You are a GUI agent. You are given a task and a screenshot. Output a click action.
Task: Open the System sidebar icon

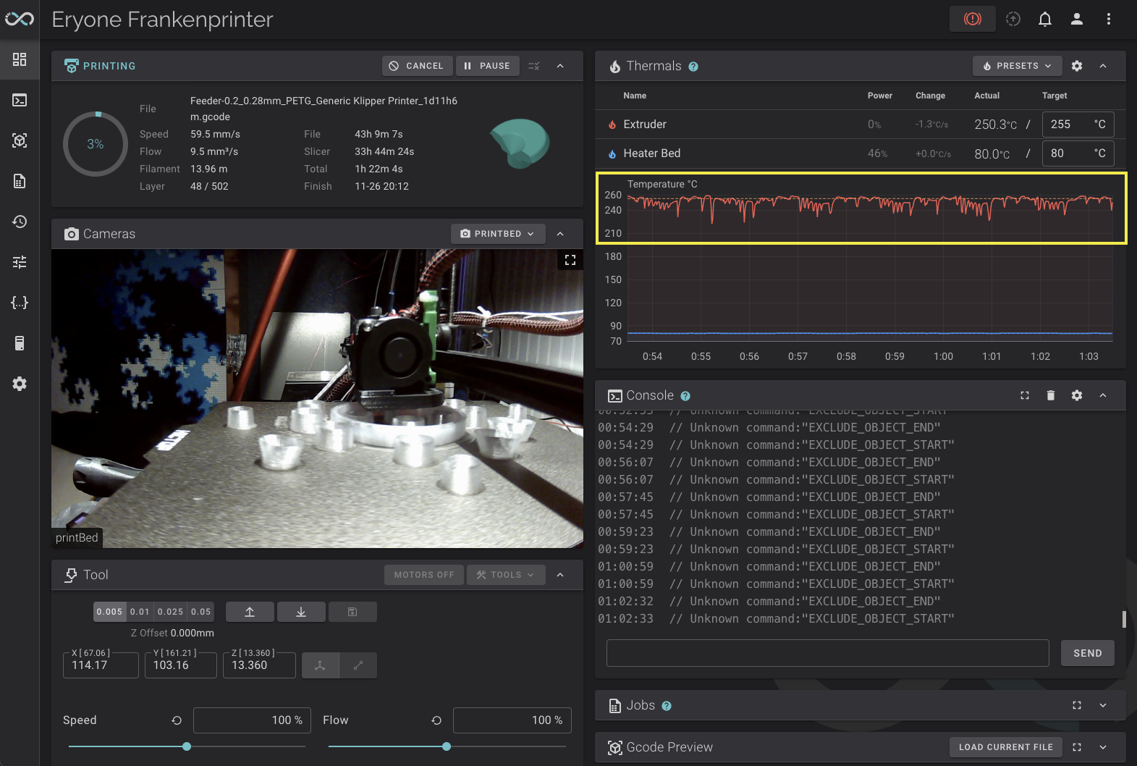(x=20, y=343)
